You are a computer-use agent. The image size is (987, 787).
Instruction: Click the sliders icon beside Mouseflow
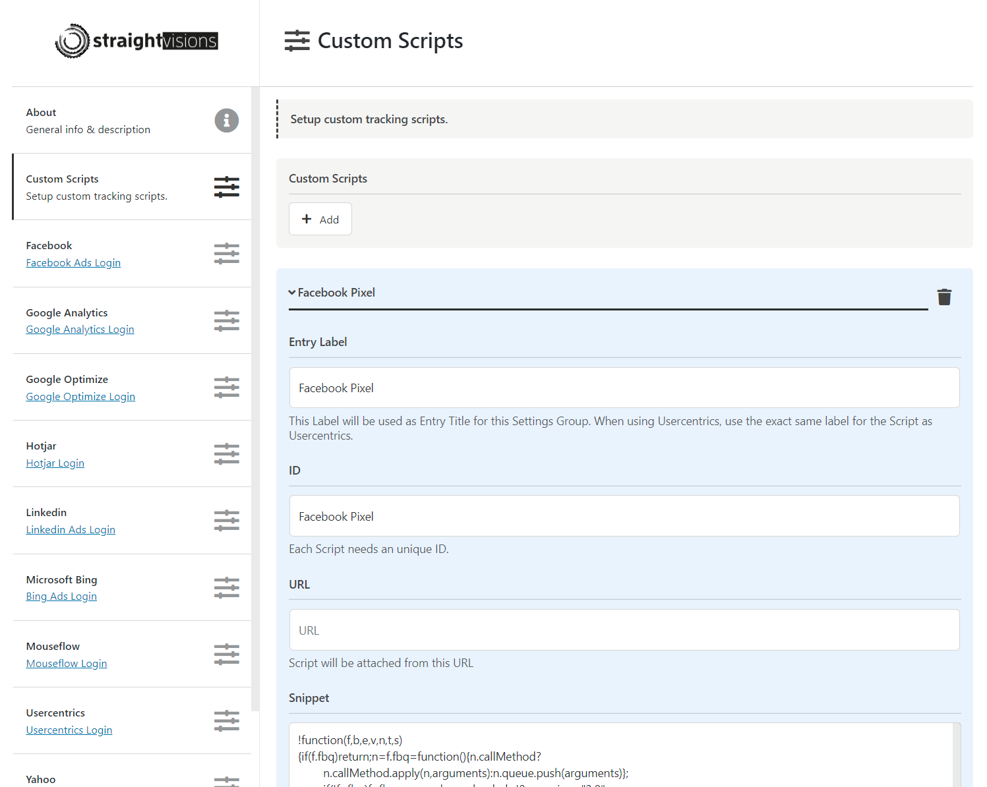[226, 655]
